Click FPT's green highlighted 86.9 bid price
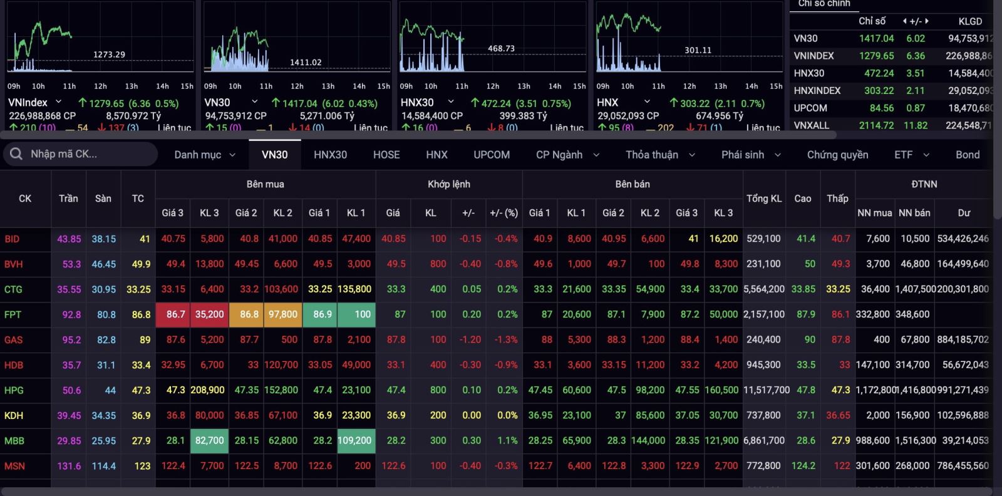The image size is (1002, 496). click(319, 314)
